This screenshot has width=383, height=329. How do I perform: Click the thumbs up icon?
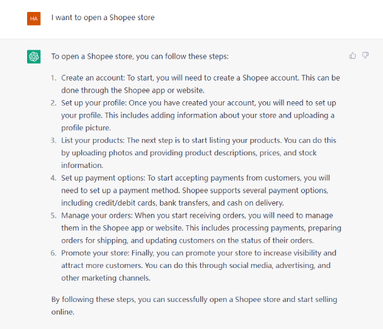pos(353,56)
